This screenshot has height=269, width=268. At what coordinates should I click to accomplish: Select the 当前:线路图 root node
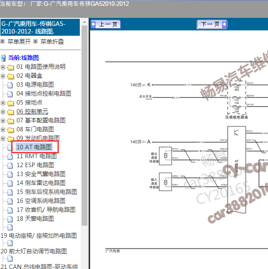tap(23, 58)
